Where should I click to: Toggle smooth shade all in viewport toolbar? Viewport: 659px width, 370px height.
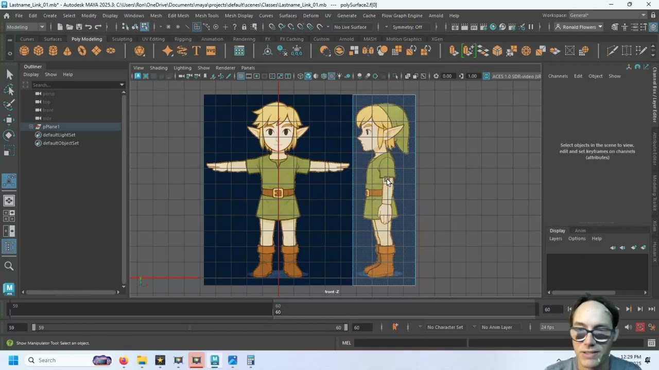308,76
